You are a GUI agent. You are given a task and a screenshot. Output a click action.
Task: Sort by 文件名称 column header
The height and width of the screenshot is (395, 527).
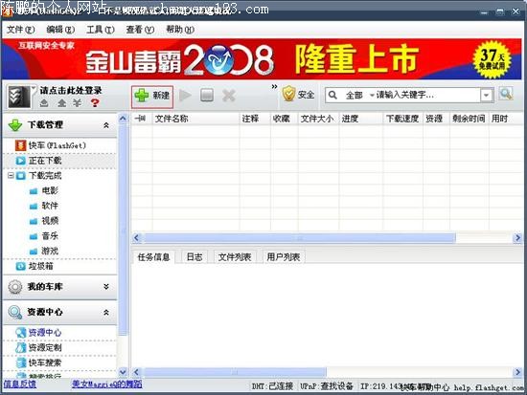(195, 119)
